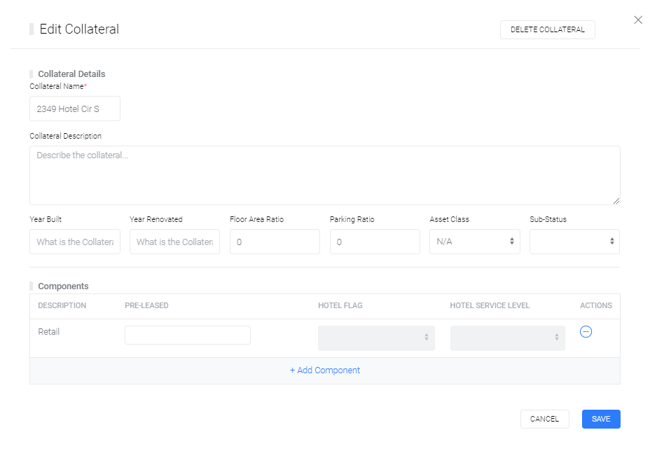Cancel editing the collateral
The height and width of the screenshot is (458, 650).
545,419
